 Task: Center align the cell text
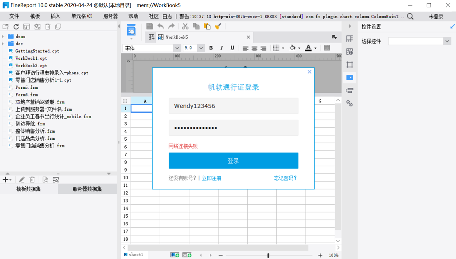254,48
